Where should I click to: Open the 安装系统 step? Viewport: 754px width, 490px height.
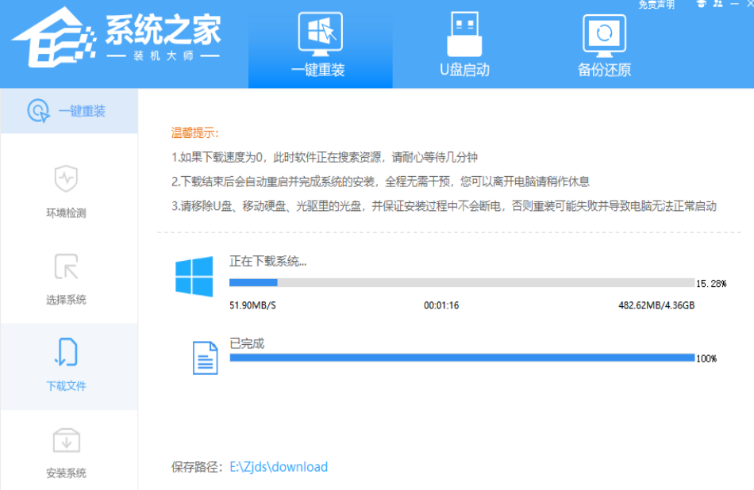tap(66, 453)
